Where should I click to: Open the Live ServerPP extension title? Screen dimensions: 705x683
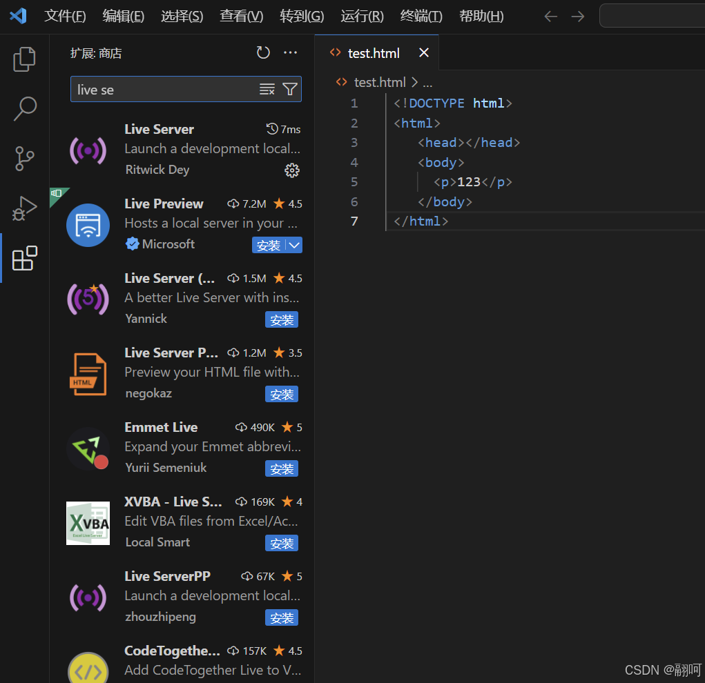167,576
